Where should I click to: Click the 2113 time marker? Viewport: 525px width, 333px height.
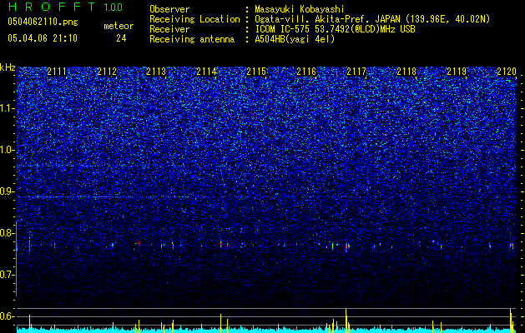(156, 72)
